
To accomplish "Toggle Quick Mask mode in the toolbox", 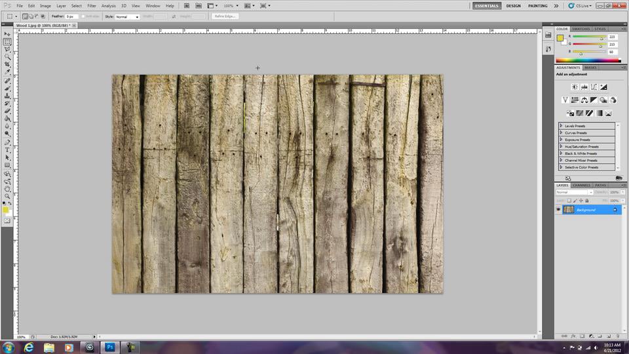I will click(7, 221).
